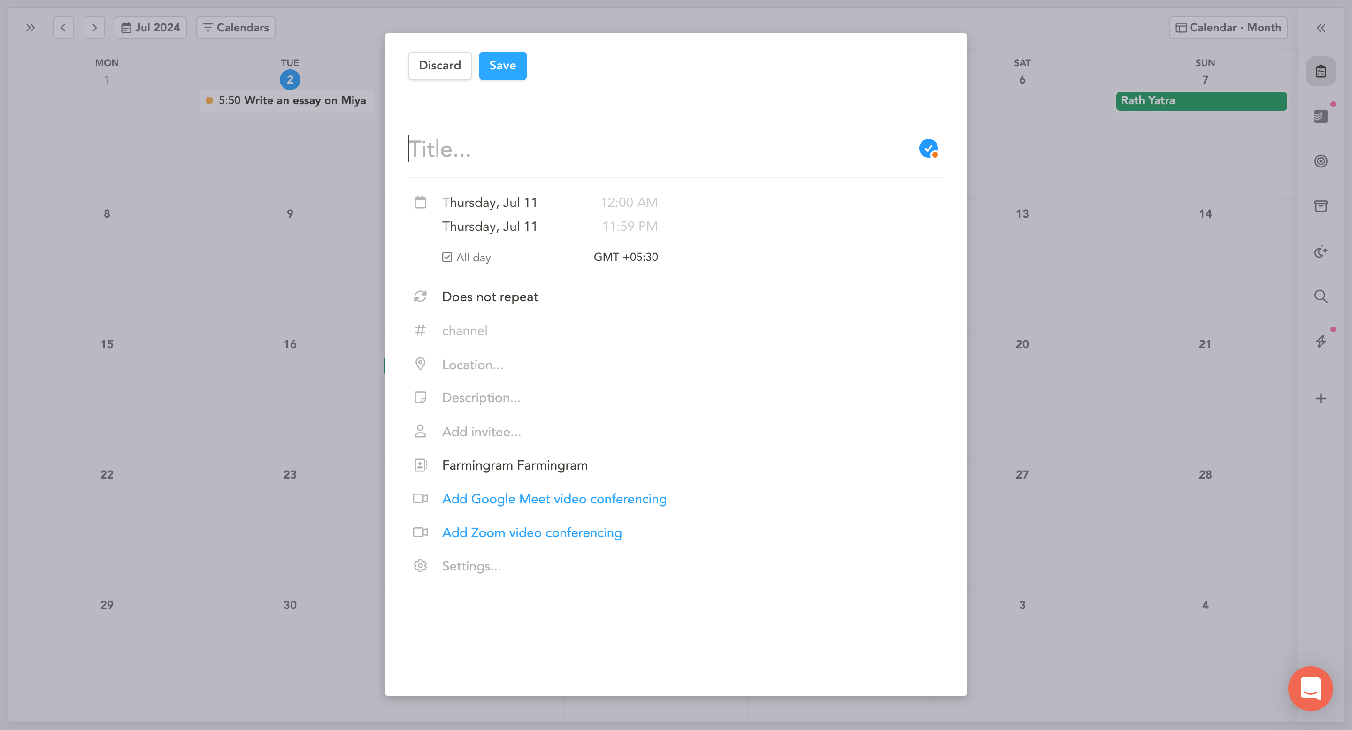The image size is (1352, 730).
Task: Select July 14 in the calendar
Action: 1205,213
